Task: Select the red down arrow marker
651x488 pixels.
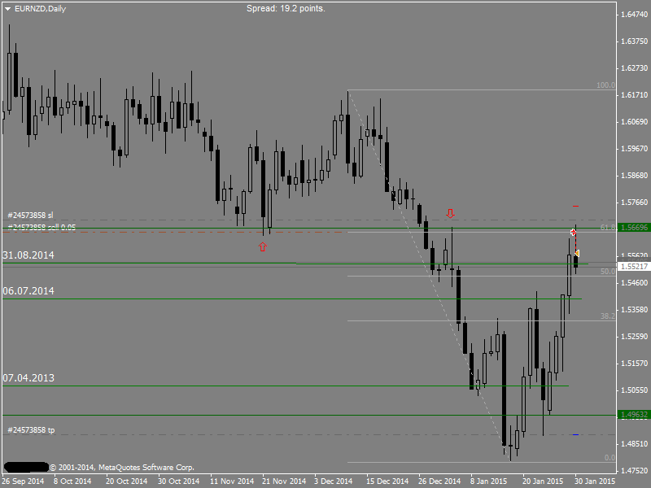Action: point(451,214)
